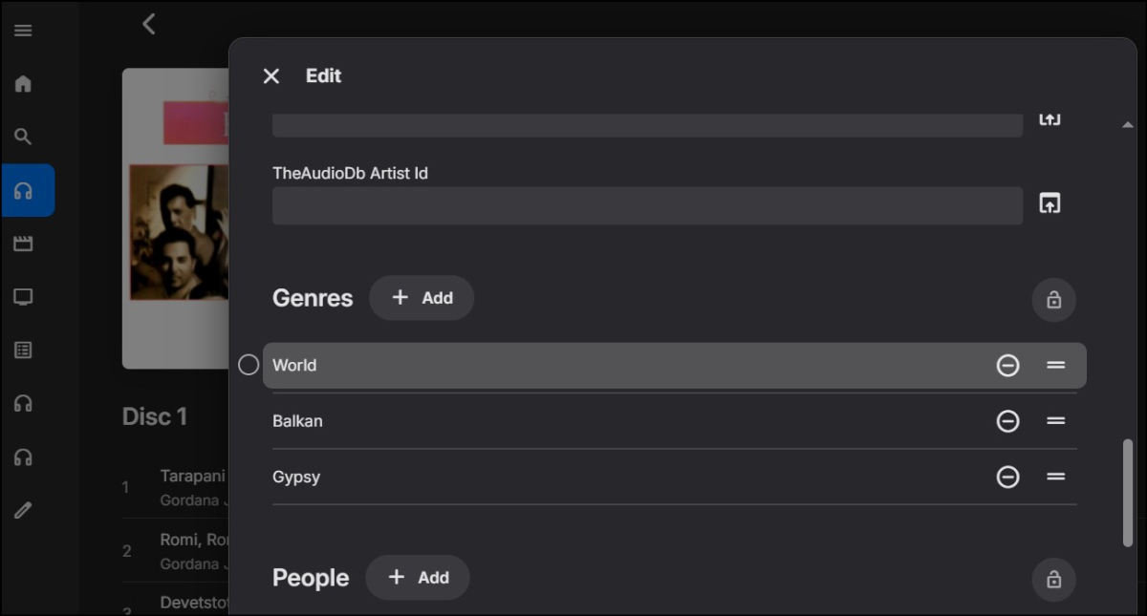Close the Edit dialog
1147x616 pixels.
271,76
